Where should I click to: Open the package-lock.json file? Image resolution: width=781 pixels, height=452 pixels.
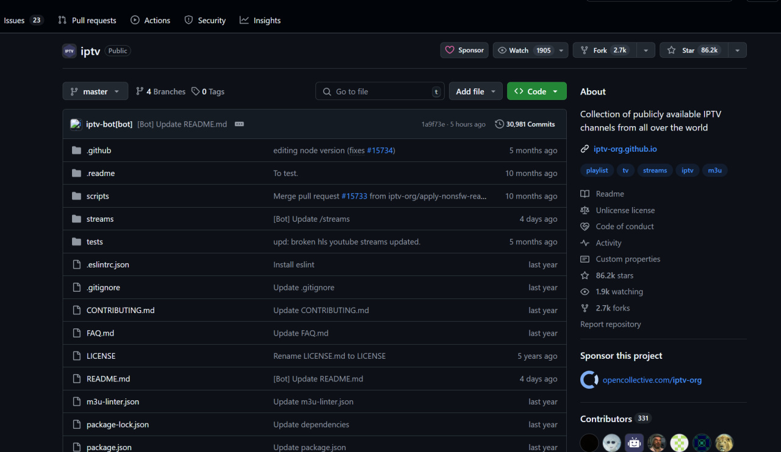[118, 425]
